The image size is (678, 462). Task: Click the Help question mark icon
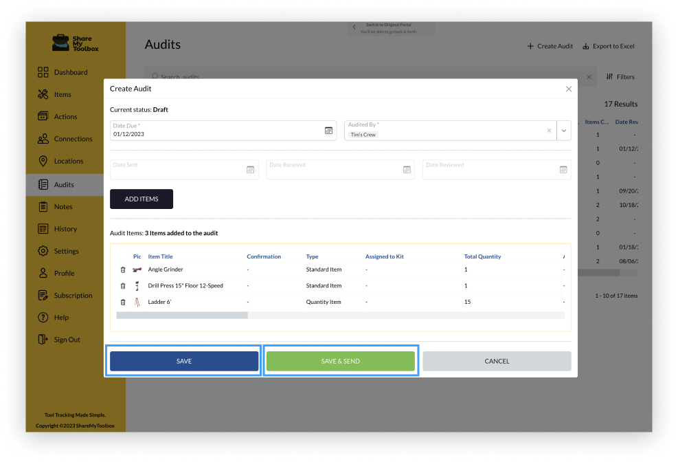[x=42, y=317]
